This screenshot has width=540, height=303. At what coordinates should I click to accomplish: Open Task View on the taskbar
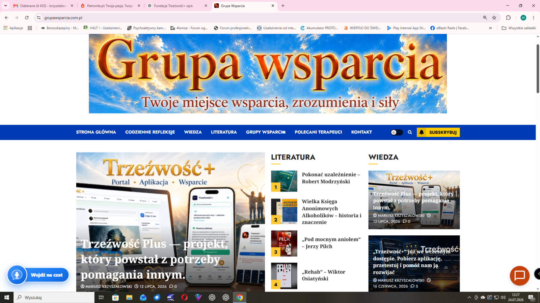101,297
